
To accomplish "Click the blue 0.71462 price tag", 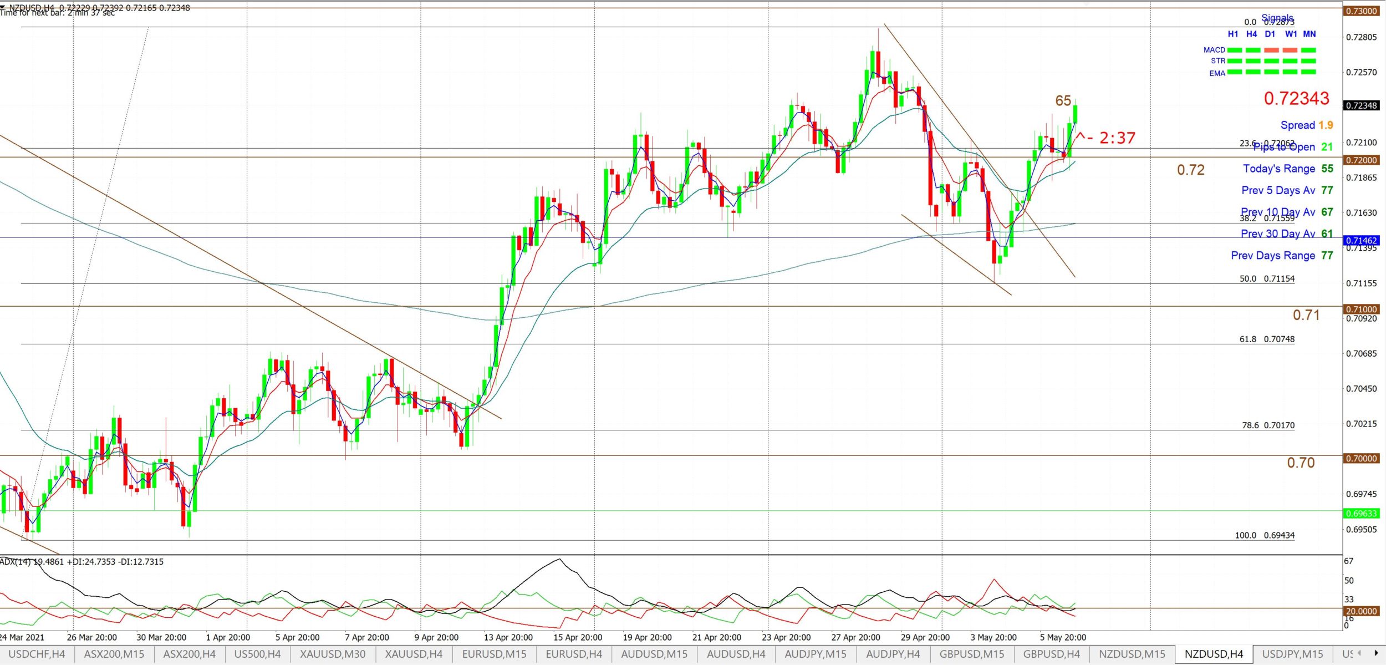I will (x=1362, y=240).
